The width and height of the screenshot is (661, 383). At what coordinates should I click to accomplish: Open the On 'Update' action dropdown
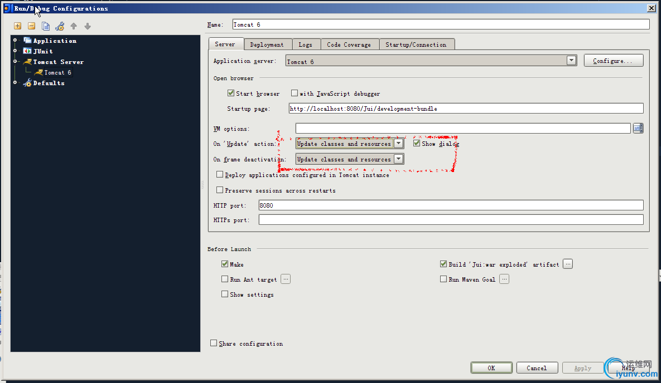[398, 144]
